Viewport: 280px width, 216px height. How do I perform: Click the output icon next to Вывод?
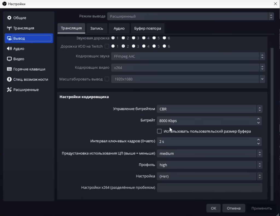click(x=9, y=38)
